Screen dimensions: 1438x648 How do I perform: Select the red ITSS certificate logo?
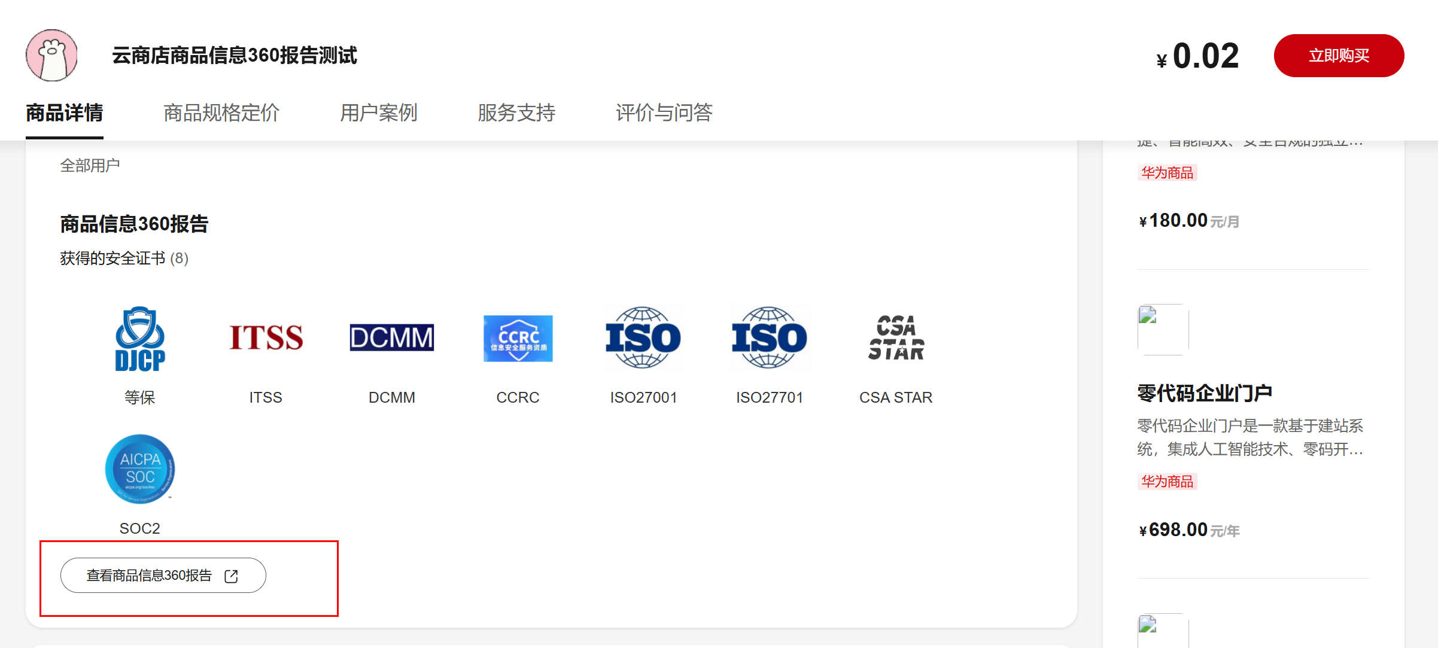coord(266,337)
